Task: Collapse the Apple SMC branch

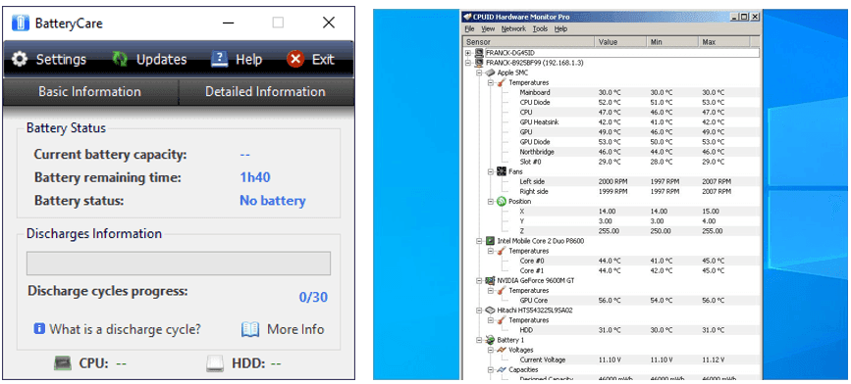Action: [479, 72]
